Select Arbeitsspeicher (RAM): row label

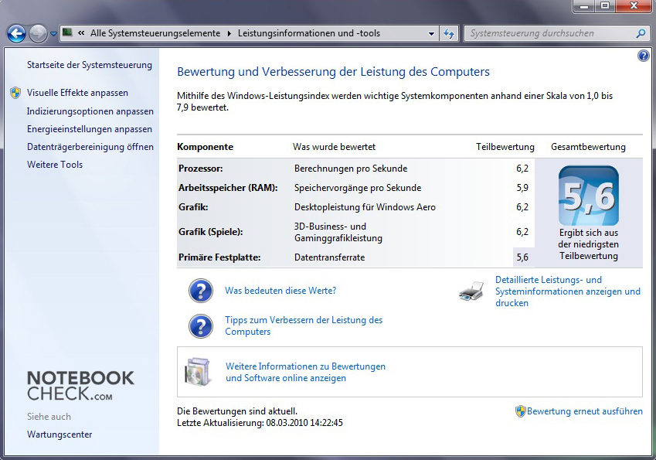point(228,188)
